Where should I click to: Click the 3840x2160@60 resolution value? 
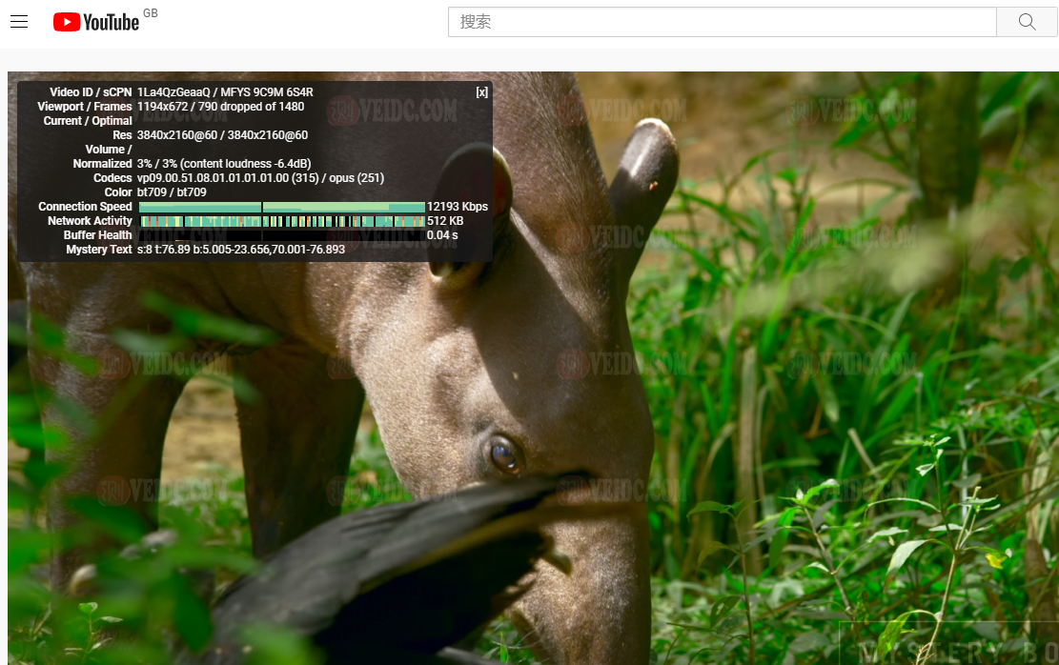pyautogui.click(x=222, y=135)
